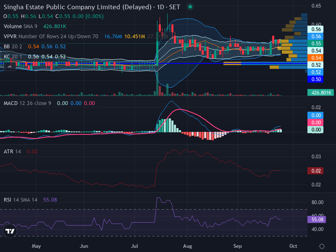Click the 40.00 RSI scale value
Image resolution: width=336 pixels, height=252 pixels.
(x=318, y=229)
